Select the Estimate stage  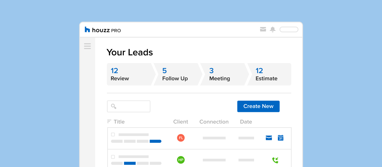[269, 74]
